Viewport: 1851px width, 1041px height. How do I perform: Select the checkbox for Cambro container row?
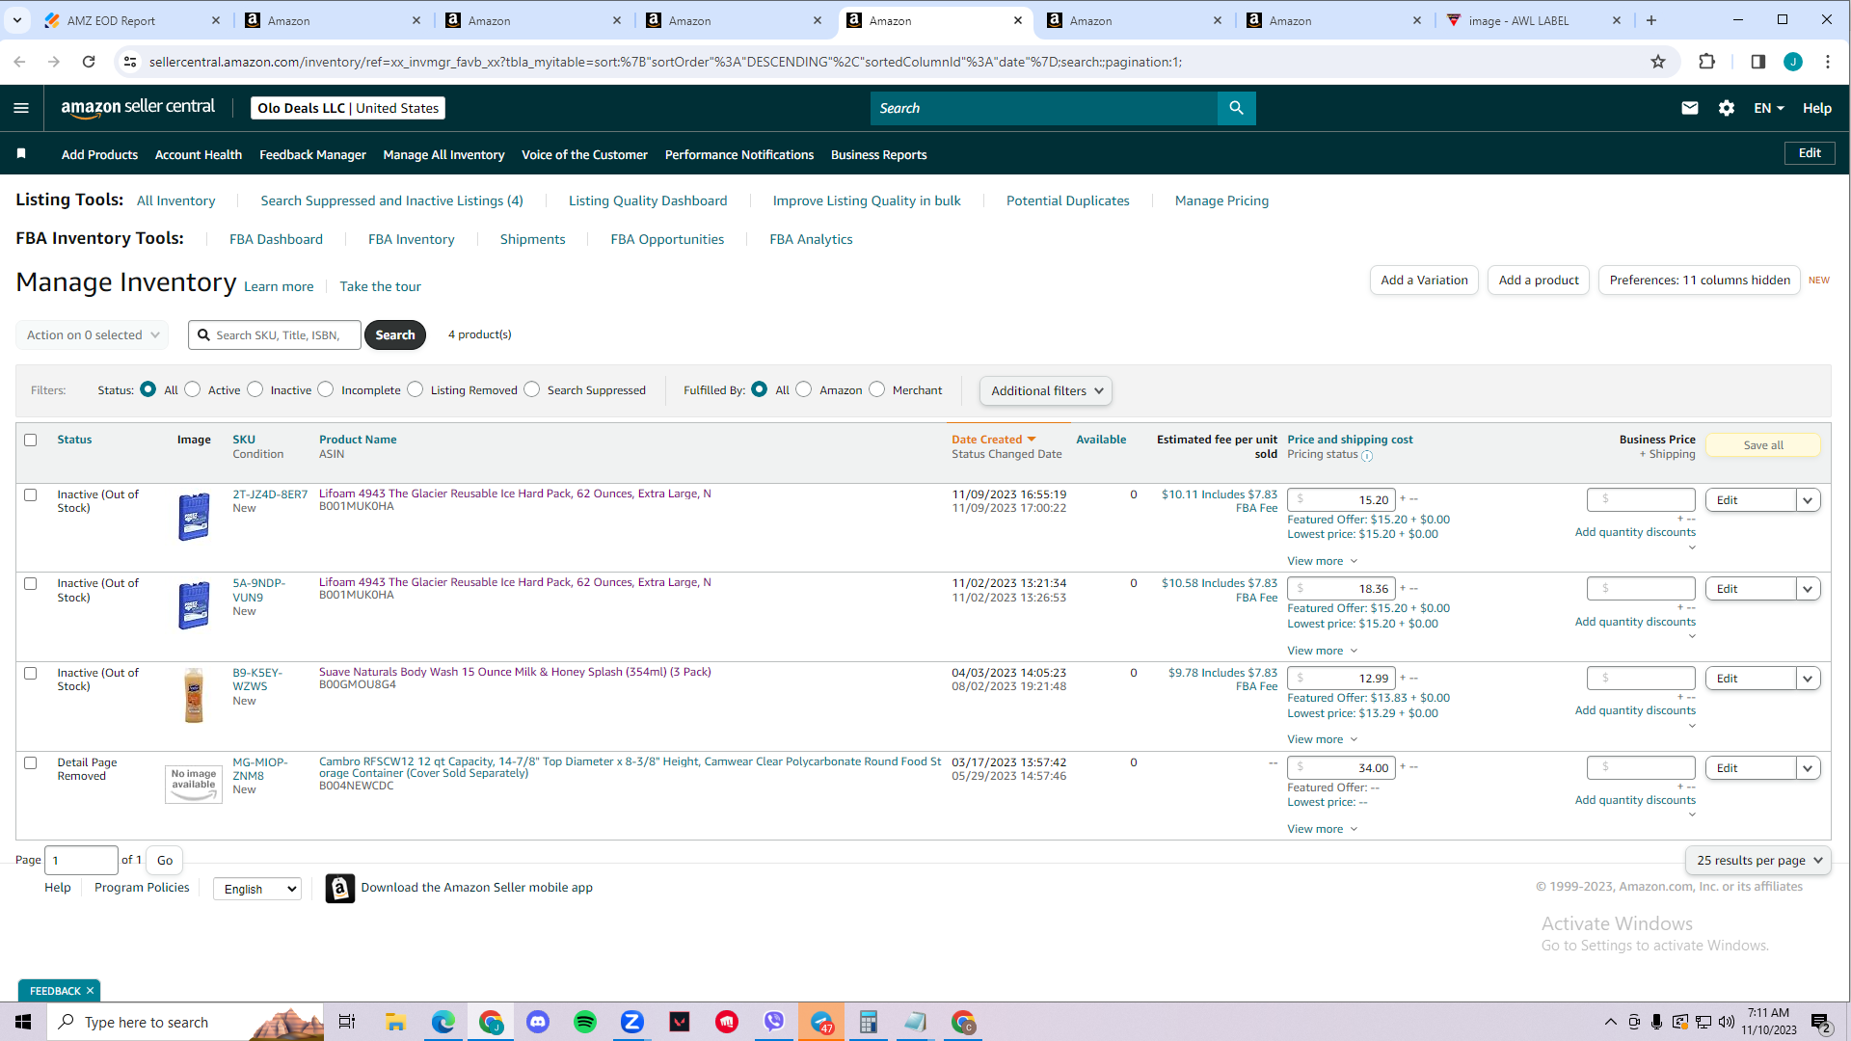tap(31, 763)
